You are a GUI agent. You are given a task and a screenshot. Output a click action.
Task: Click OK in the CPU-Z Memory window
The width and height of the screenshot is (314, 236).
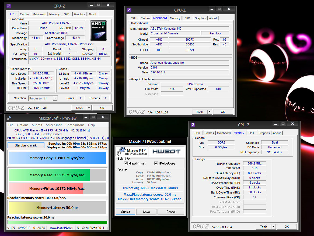coord(287,227)
